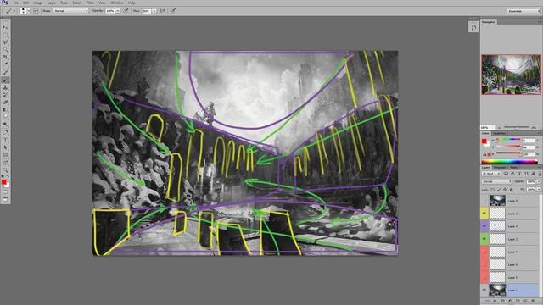This screenshot has height=305, width=543.
Task: Click the red foreground color in toolbox
Action: (3, 182)
